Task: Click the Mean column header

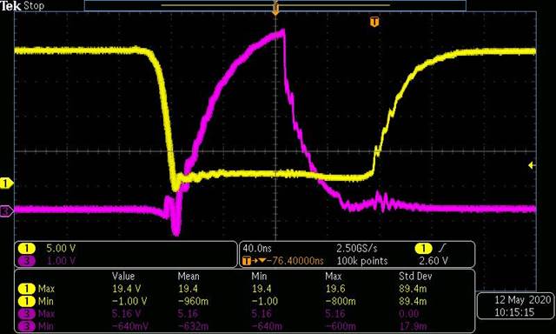Action: 189,276
